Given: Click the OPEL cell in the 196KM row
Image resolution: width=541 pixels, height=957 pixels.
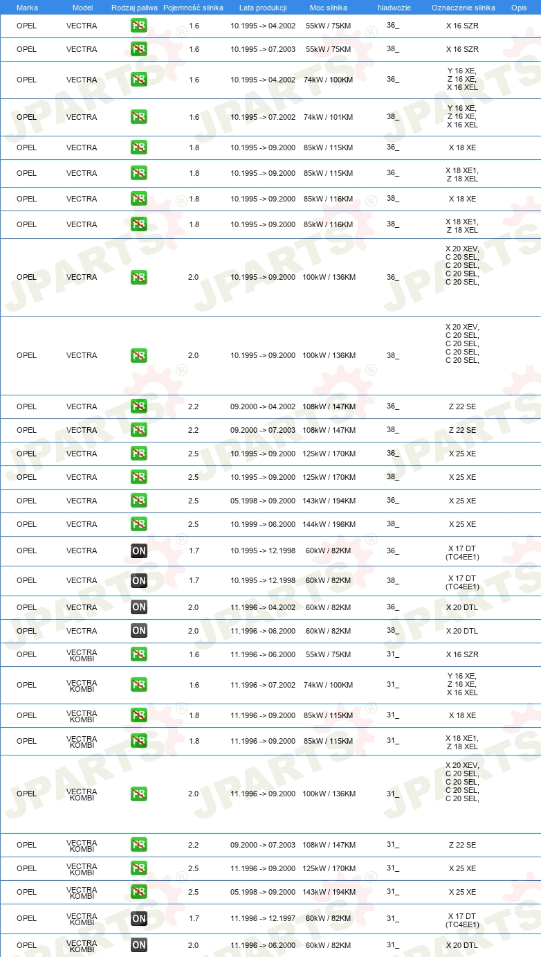Looking at the screenshot, I should [x=26, y=524].
